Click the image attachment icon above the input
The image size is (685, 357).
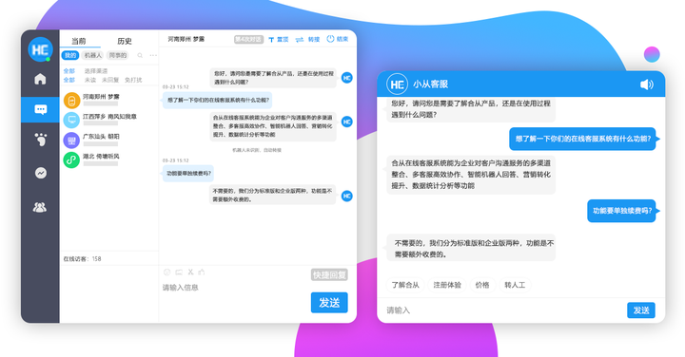tap(179, 272)
